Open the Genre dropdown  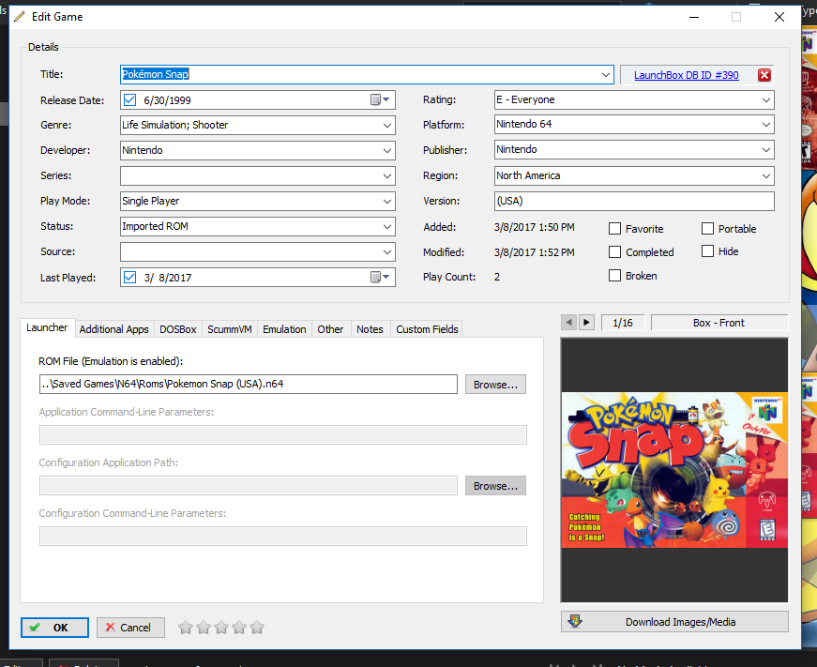click(x=387, y=125)
